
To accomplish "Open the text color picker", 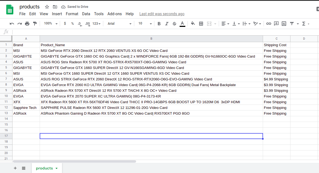I will pos(182,24).
